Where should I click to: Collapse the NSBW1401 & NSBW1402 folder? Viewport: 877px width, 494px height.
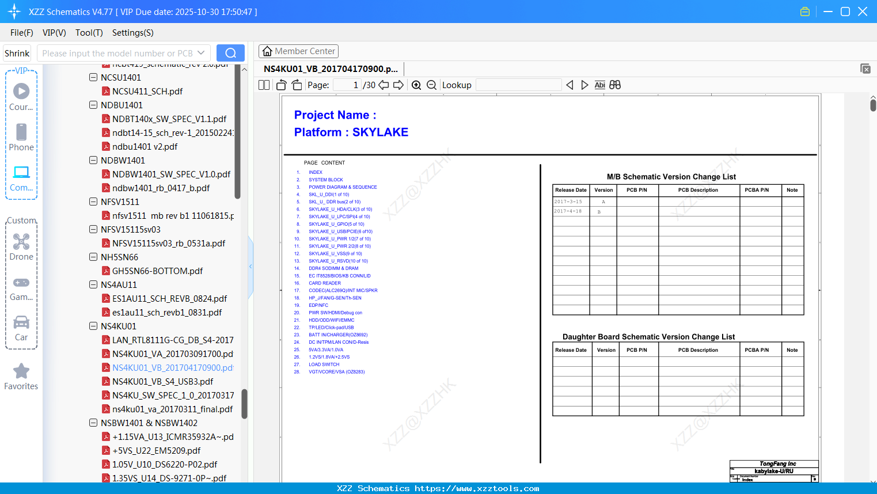93,423
